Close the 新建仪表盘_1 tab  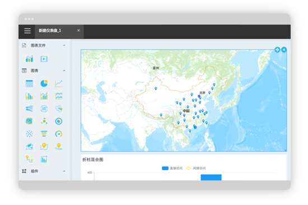click(78, 30)
